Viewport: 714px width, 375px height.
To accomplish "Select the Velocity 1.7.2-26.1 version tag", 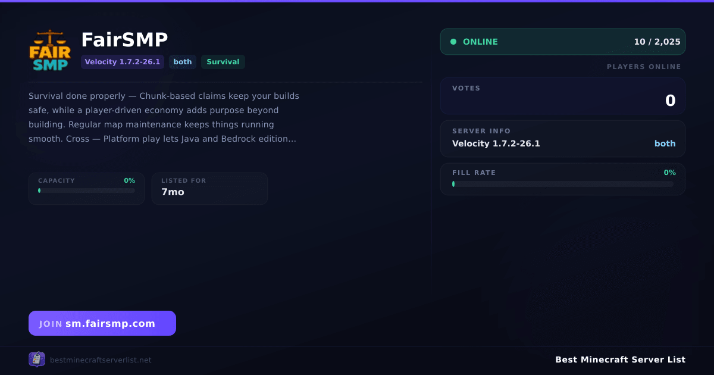I will pyautogui.click(x=123, y=62).
